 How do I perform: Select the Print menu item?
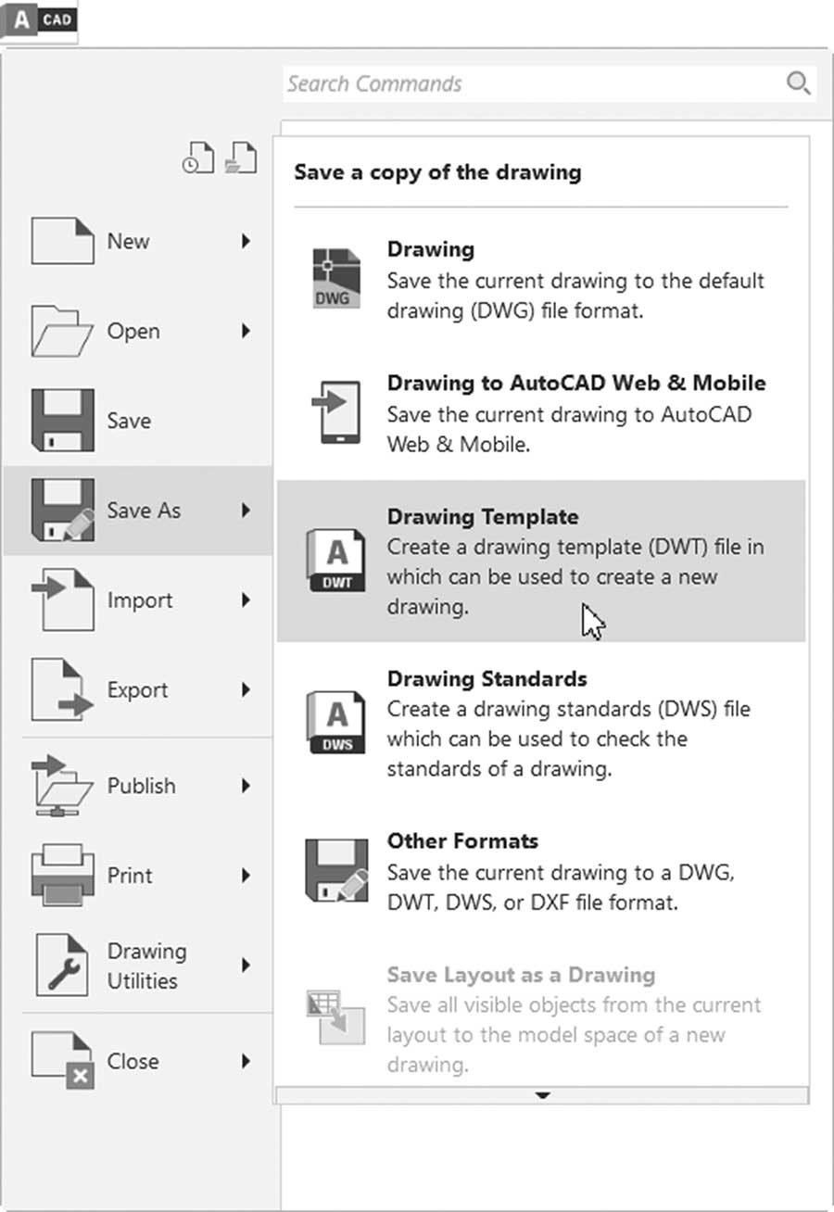tap(138, 875)
